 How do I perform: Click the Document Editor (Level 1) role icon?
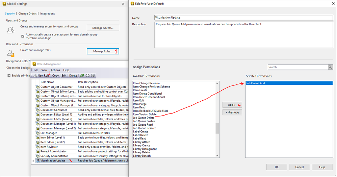(x=37, y=115)
